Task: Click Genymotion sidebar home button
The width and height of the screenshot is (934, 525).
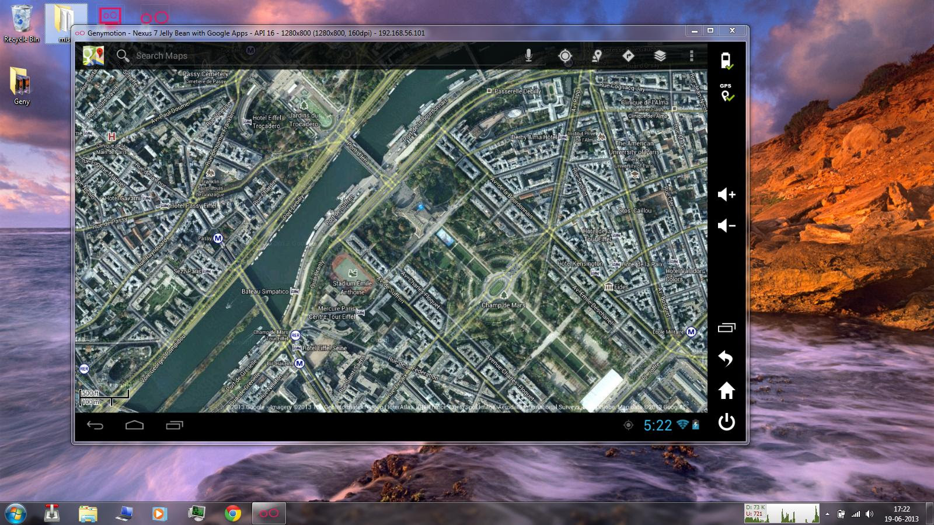Action: coord(726,390)
